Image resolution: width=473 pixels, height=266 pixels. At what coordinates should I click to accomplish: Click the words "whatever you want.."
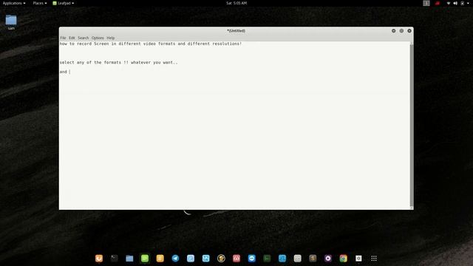[x=154, y=62]
